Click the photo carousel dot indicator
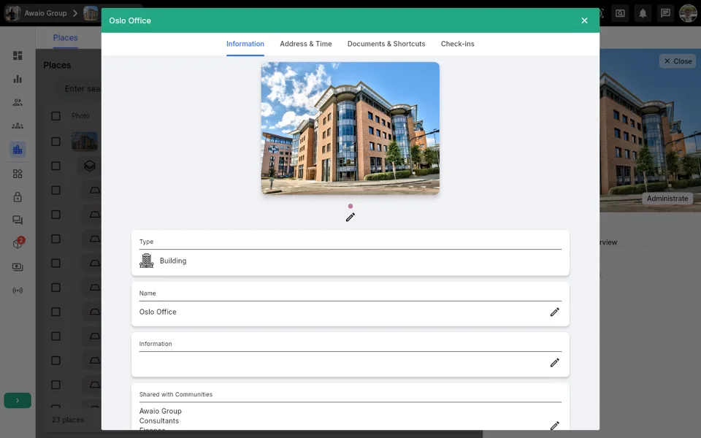The height and width of the screenshot is (438, 701). [x=350, y=206]
